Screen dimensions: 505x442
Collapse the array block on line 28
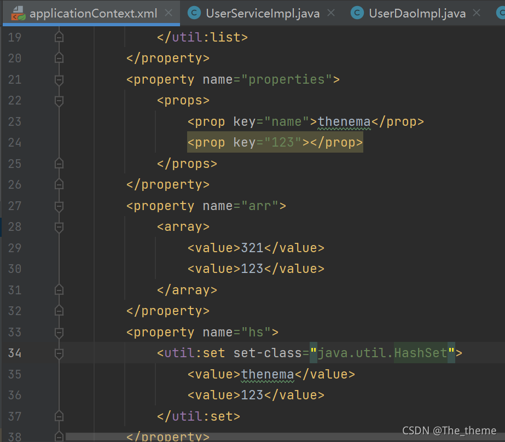click(x=59, y=227)
